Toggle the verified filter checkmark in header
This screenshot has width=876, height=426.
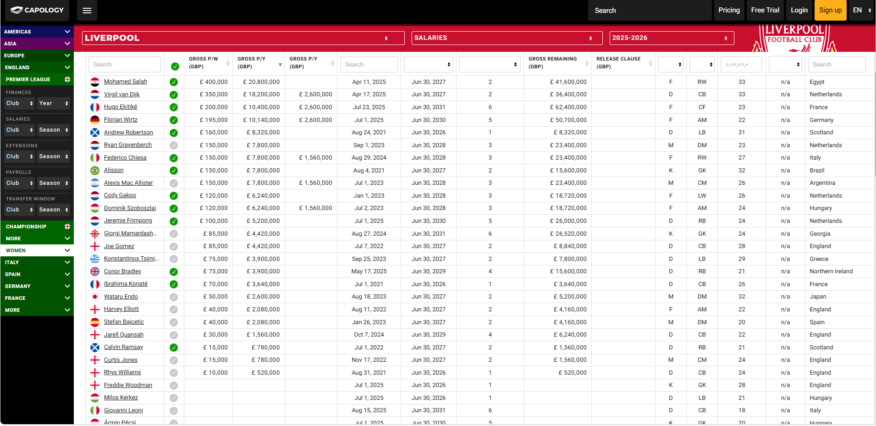click(x=175, y=66)
